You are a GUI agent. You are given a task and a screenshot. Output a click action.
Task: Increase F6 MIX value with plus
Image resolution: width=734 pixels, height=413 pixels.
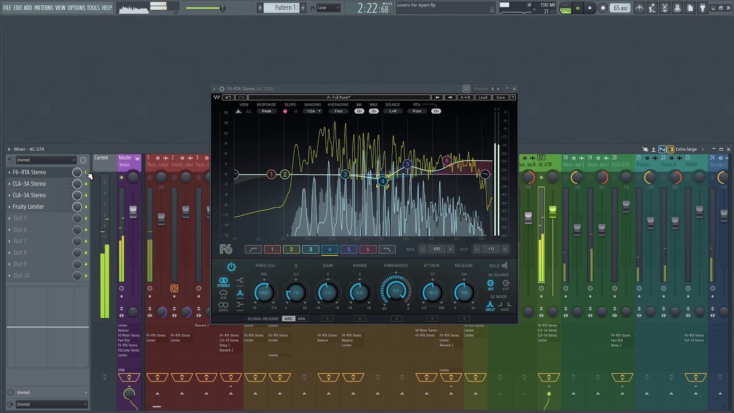click(x=450, y=249)
